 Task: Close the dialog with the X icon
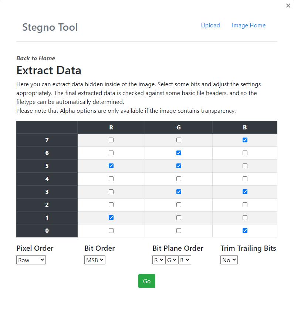pos(288,6)
